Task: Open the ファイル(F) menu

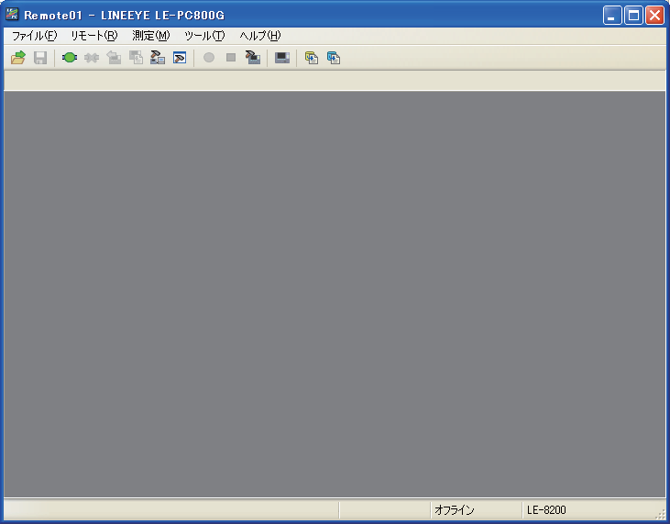Action: coord(34,36)
